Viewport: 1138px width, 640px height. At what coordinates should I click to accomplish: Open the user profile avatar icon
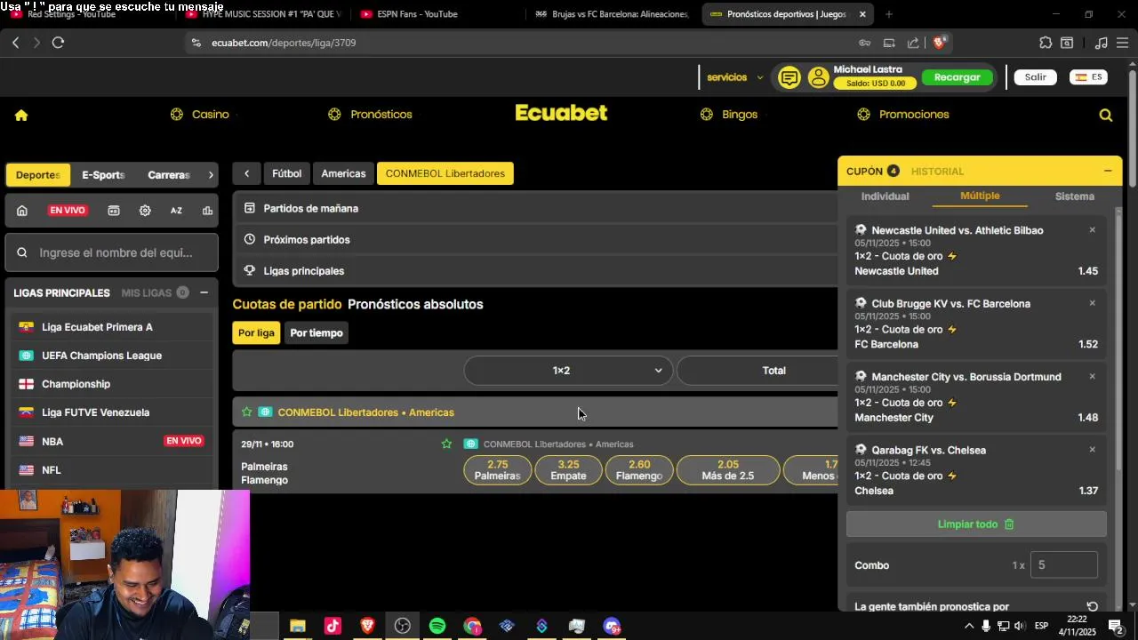coord(818,77)
